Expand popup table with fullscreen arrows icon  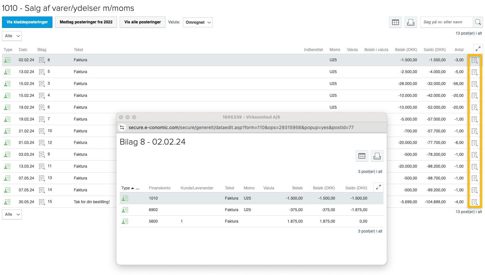pos(379,187)
